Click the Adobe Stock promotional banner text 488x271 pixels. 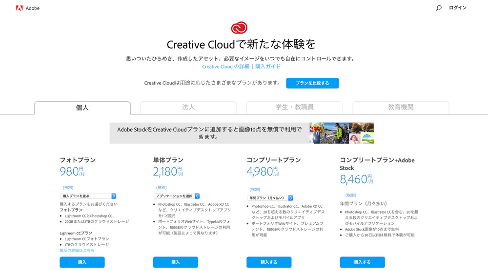pos(209,133)
